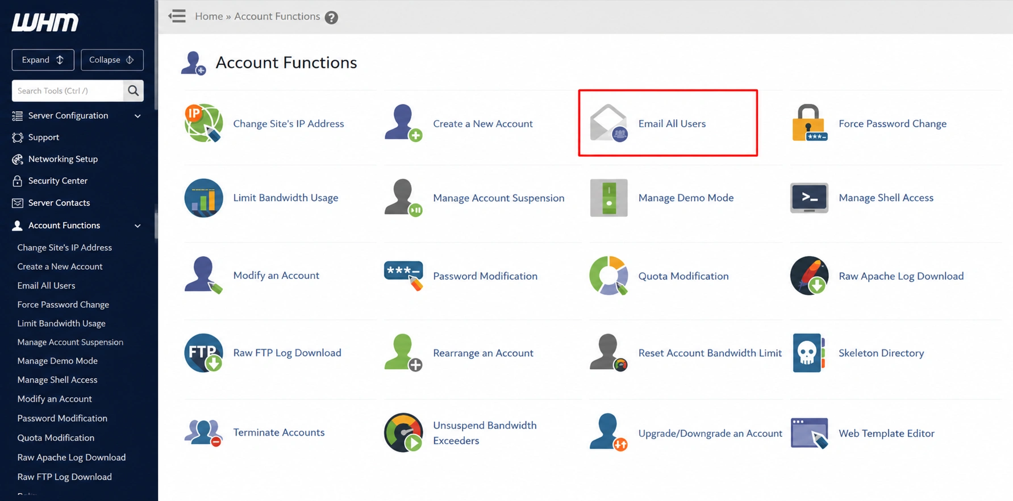
Task: Select Manage Account Suspension in sidebar
Action: [x=70, y=342]
